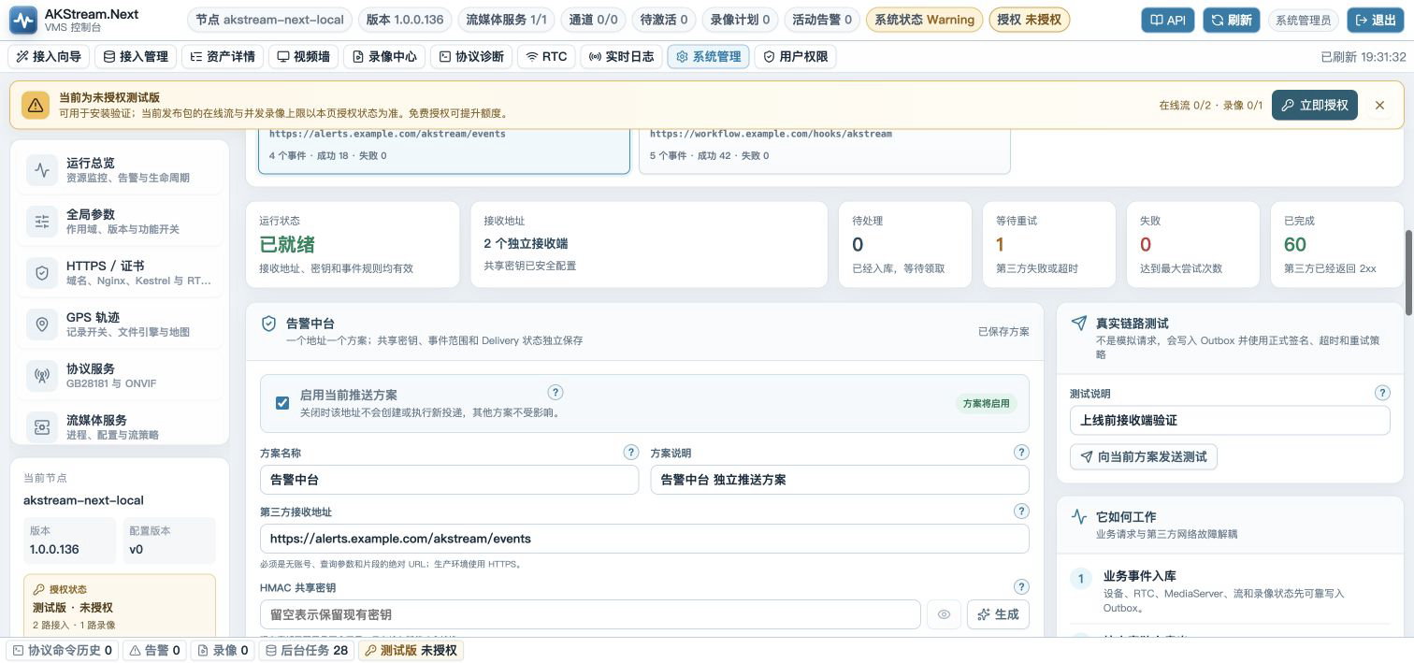Click the 刷新 button in header
Screen dimensions: 1414x663
point(1231,20)
